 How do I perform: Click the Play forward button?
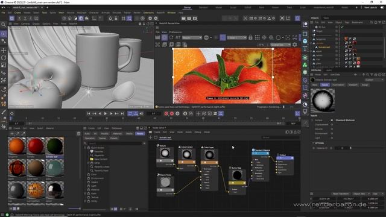(x=106, y=113)
